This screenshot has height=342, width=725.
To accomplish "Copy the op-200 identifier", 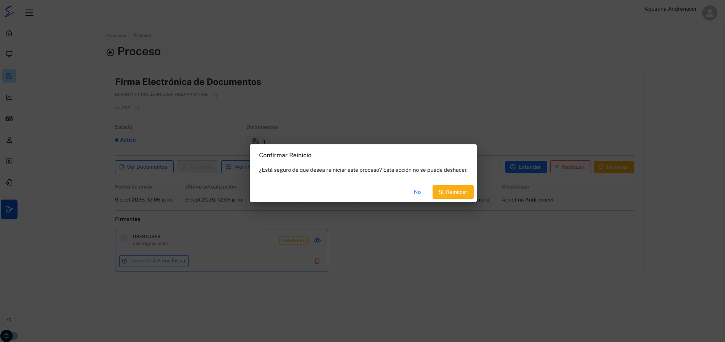I will (137, 108).
